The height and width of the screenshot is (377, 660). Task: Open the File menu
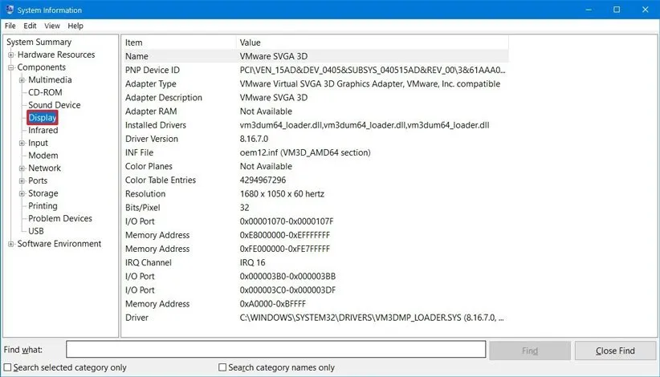[10, 26]
